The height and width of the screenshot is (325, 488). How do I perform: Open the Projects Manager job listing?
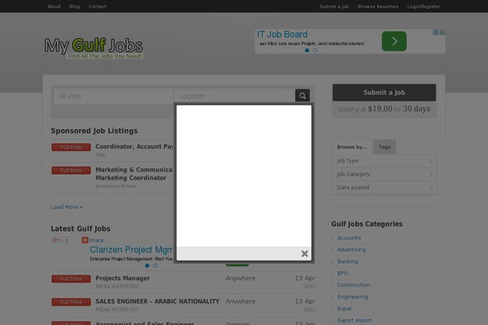point(123,279)
